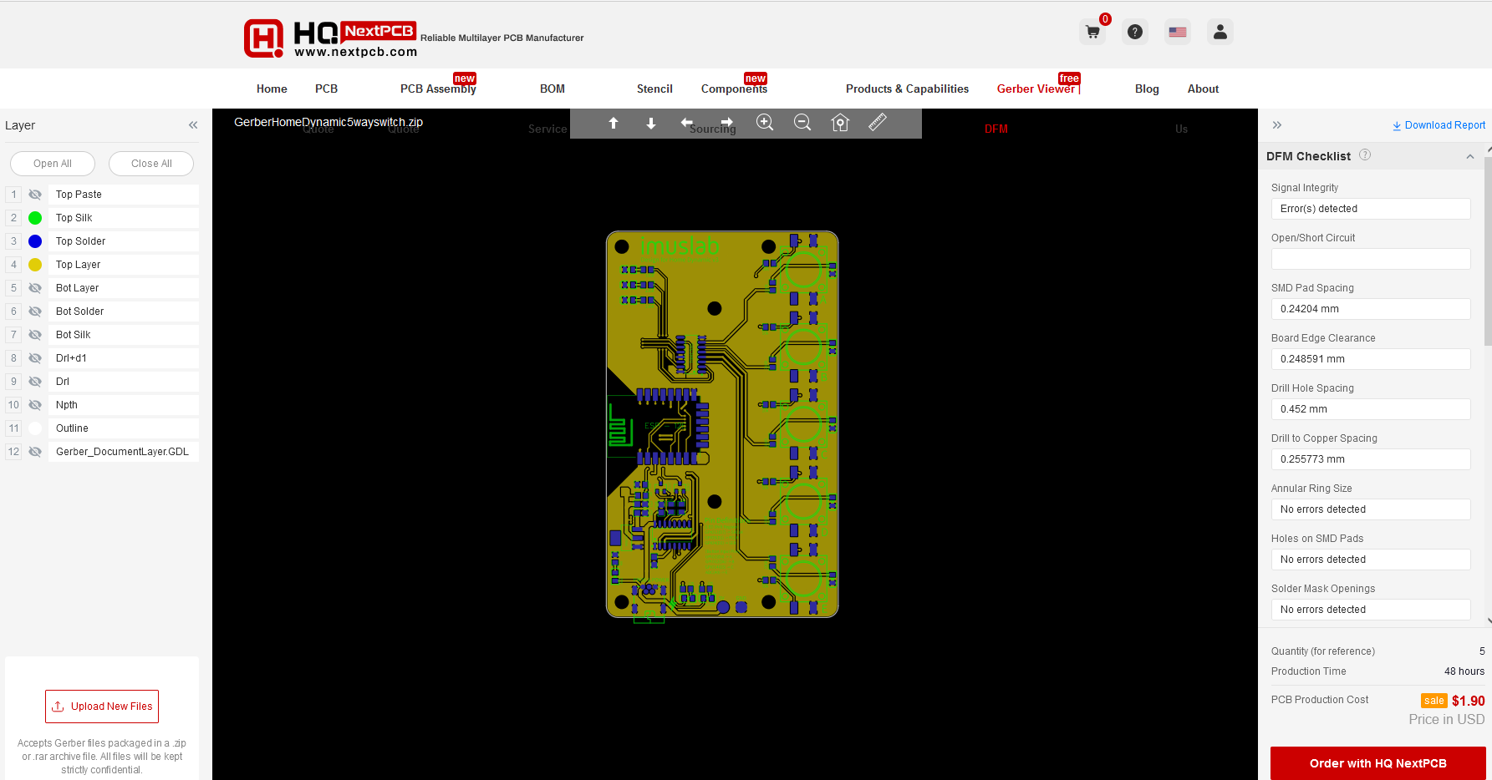Click the pan down arrow icon
This screenshot has width=1492, height=780.
pyautogui.click(x=651, y=123)
